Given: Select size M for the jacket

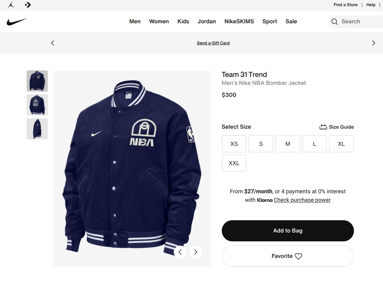Looking at the screenshot, I should (288, 144).
